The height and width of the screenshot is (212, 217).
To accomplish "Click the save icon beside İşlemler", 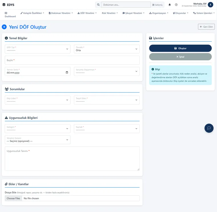I will click(x=150, y=38).
